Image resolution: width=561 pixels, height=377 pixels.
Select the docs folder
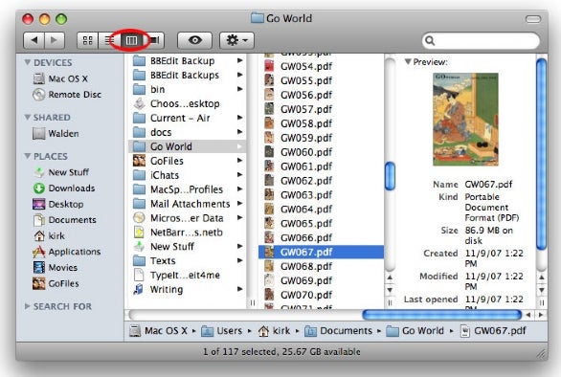click(188, 132)
